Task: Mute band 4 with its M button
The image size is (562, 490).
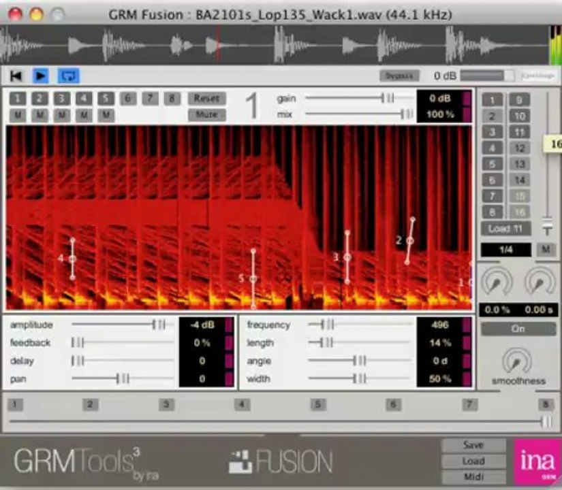Action: [84, 115]
